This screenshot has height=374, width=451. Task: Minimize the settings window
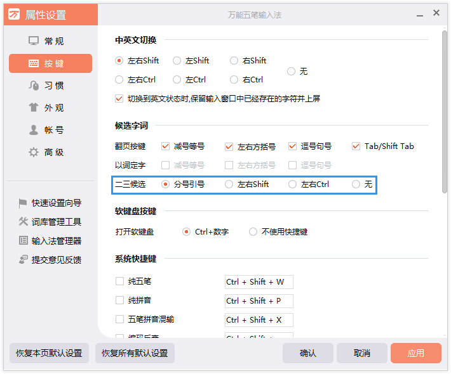click(420, 15)
